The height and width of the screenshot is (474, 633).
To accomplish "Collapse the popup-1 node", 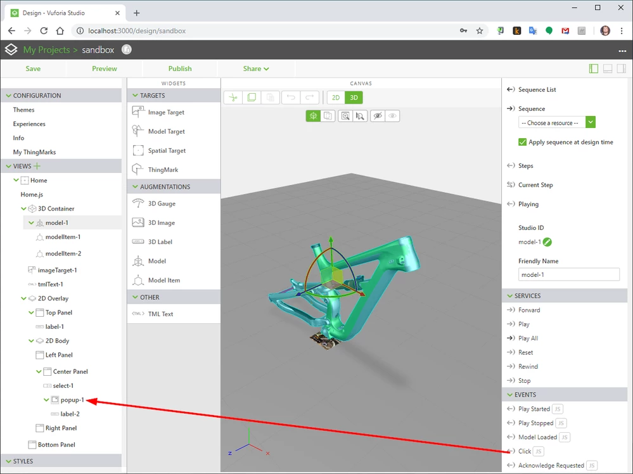I will (x=46, y=400).
